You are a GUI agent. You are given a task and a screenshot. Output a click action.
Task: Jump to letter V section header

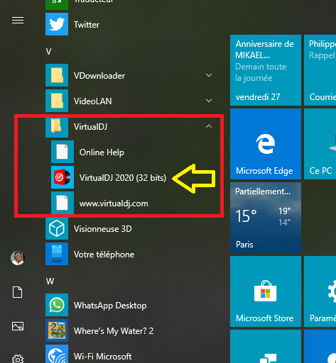[48, 52]
